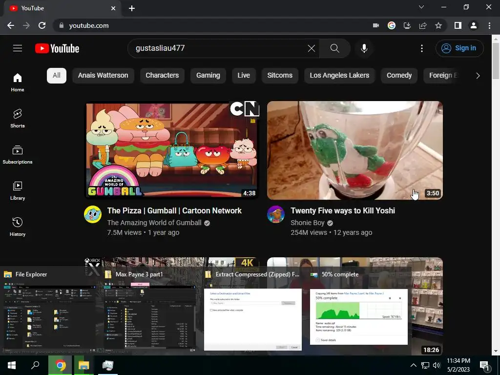This screenshot has width=500, height=375.
Task: Reload the page in Chrome
Action: pyautogui.click(x=42, y=25)
